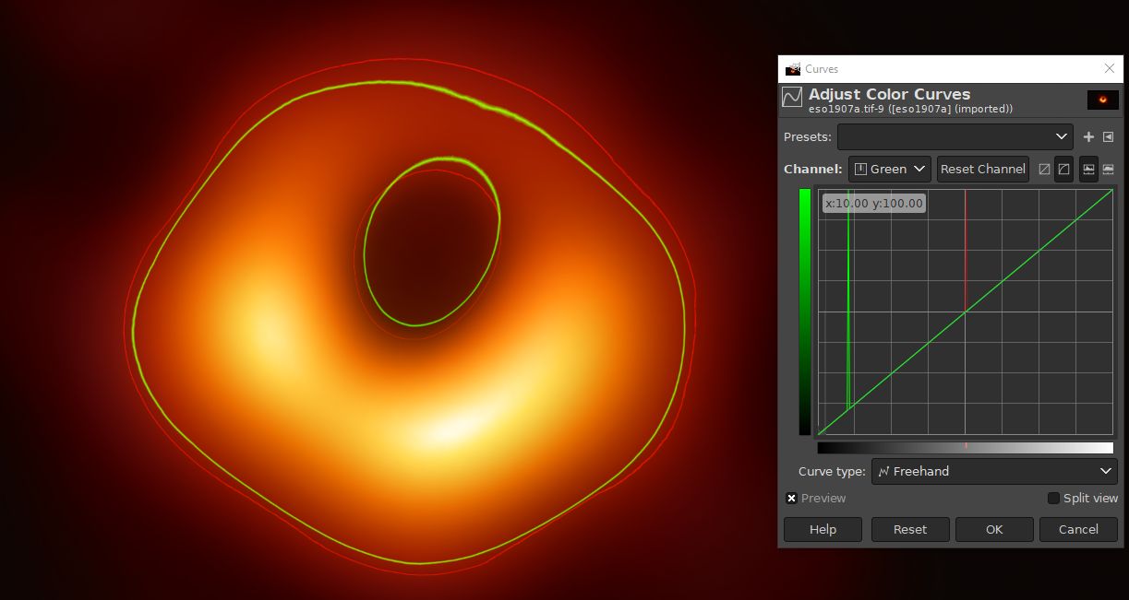
Task: Open the Presets dropdown list
Action: point(955,136)
